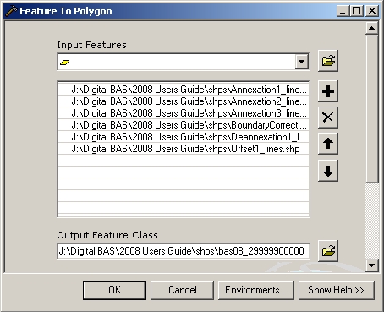
Task: Move selected entry down with arrow icon
Action: pyautogui.click(x=328, y=171)
